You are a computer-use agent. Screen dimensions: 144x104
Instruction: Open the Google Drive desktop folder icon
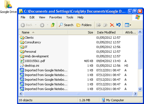(x=8, y=5)
